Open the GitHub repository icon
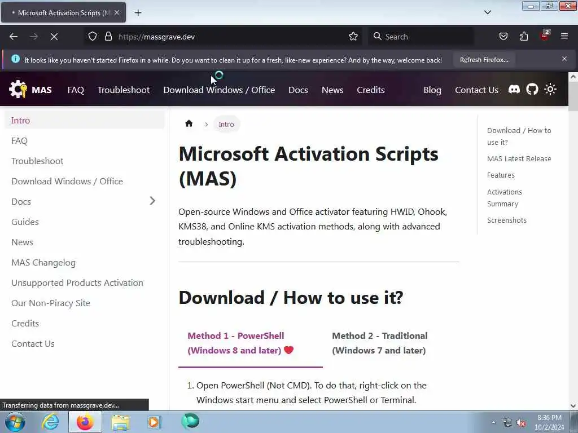The image size is (578, 433). click(x=532, y=89)
